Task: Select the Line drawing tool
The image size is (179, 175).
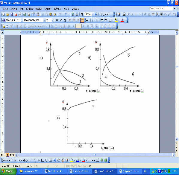Action: click(x=35, y=160)
